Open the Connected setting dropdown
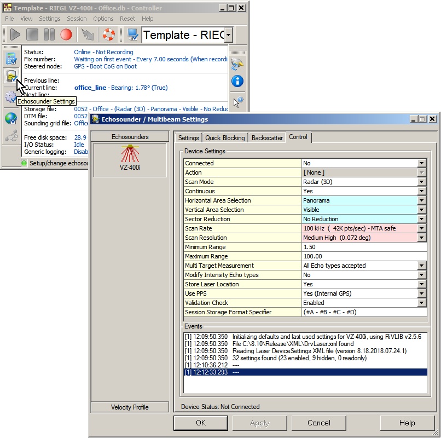Image resolution: width=441 pixels, height=438 pixels. [x=421, y=163]
